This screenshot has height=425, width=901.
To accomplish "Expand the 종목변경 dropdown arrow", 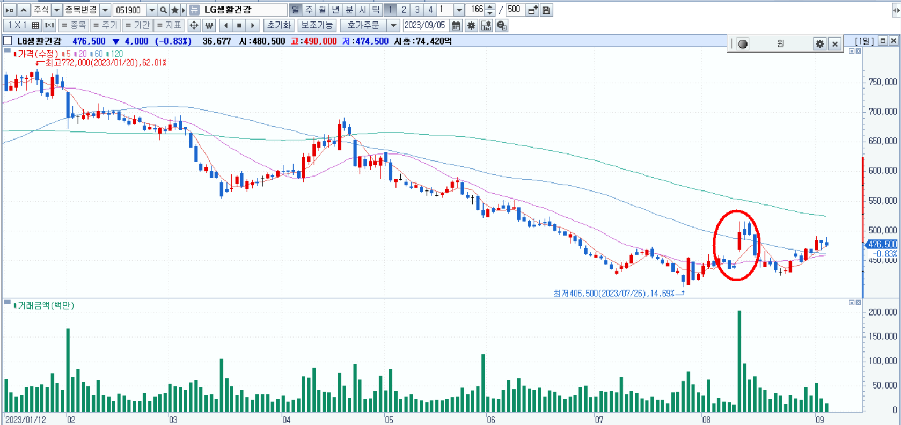I will point(105,10).
